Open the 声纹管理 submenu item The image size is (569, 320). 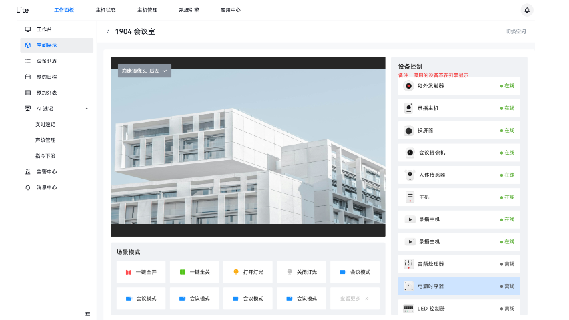[x=45, y=140]
